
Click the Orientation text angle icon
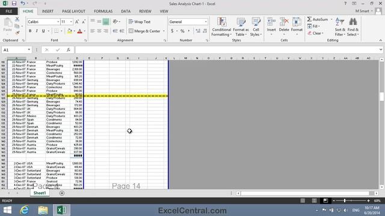pos(115,22)
